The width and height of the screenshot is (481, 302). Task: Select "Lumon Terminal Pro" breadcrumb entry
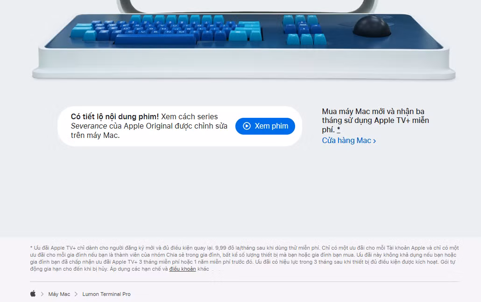coord(106,294)
